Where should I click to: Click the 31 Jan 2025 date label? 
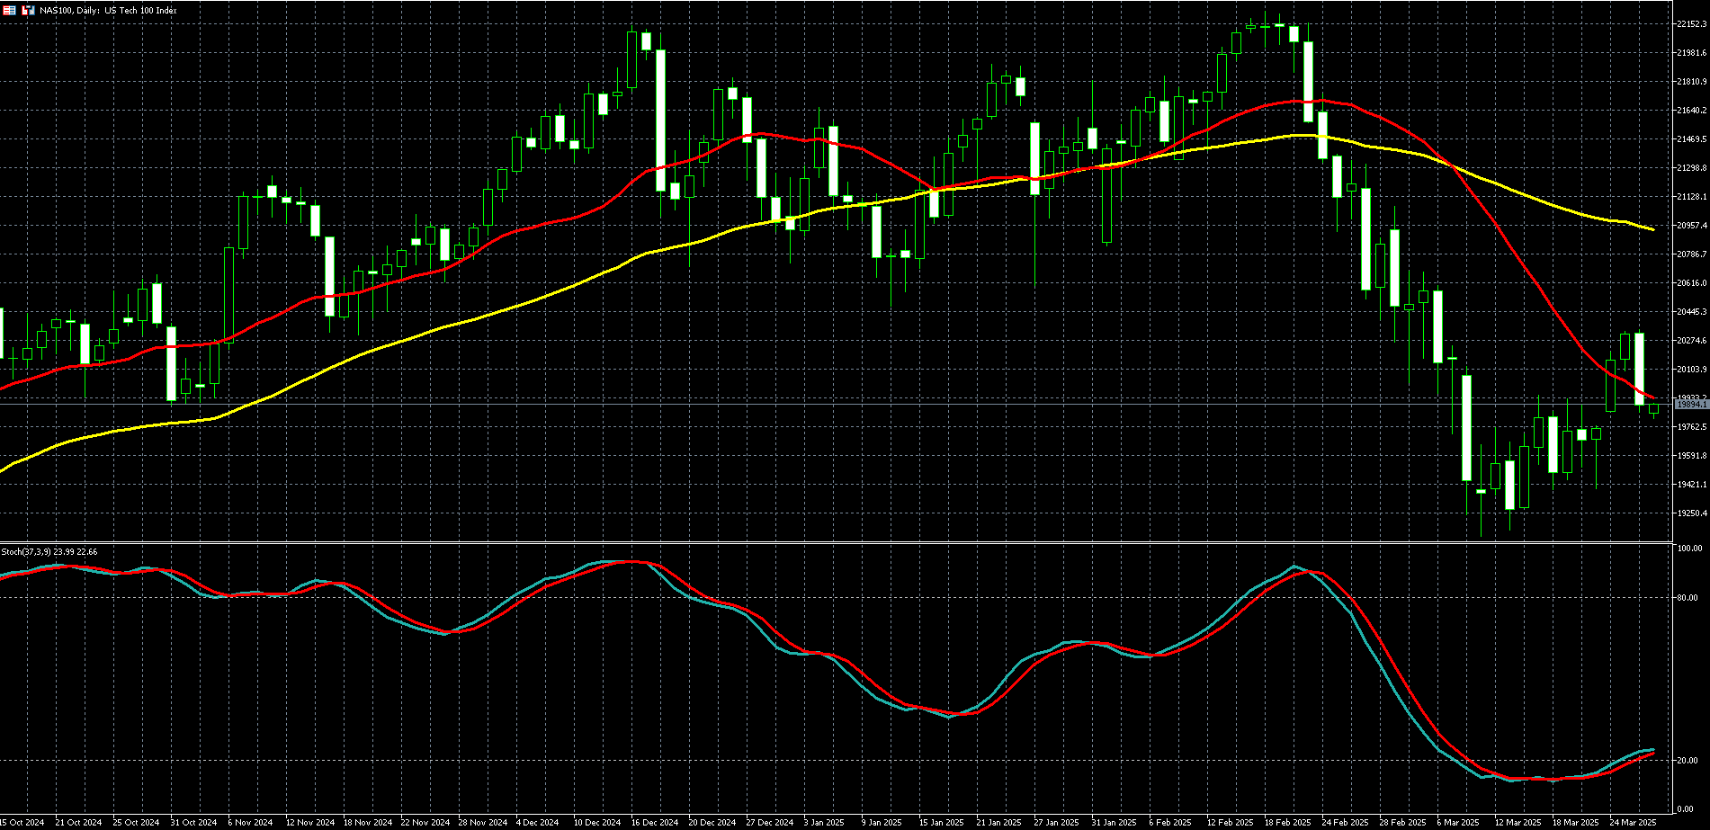pyautogui.click(x=1115, y=823)
